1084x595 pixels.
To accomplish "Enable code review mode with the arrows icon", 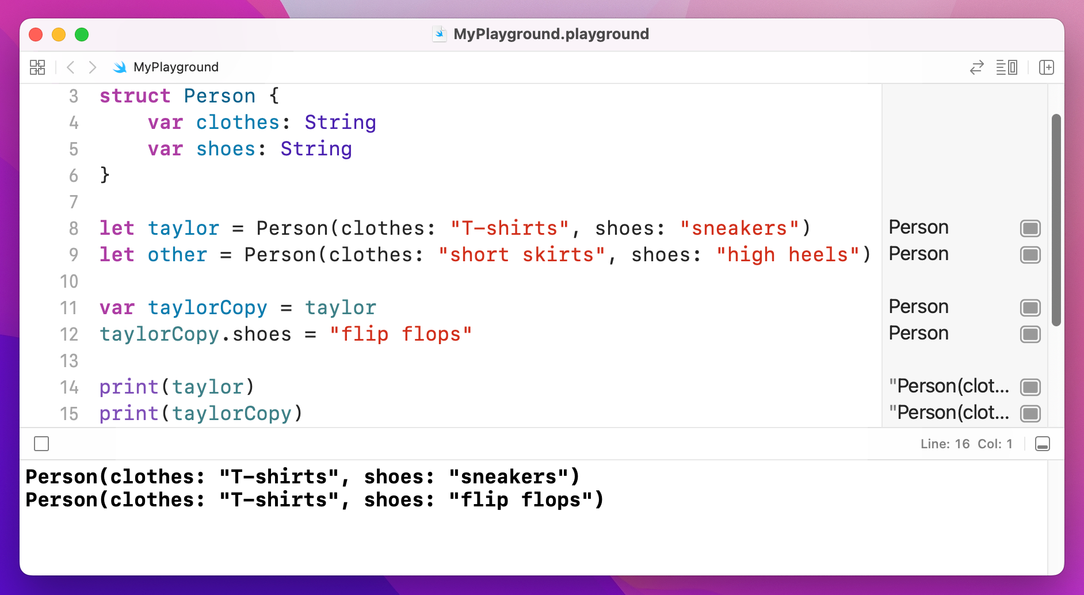I will (x=976, y=67).
